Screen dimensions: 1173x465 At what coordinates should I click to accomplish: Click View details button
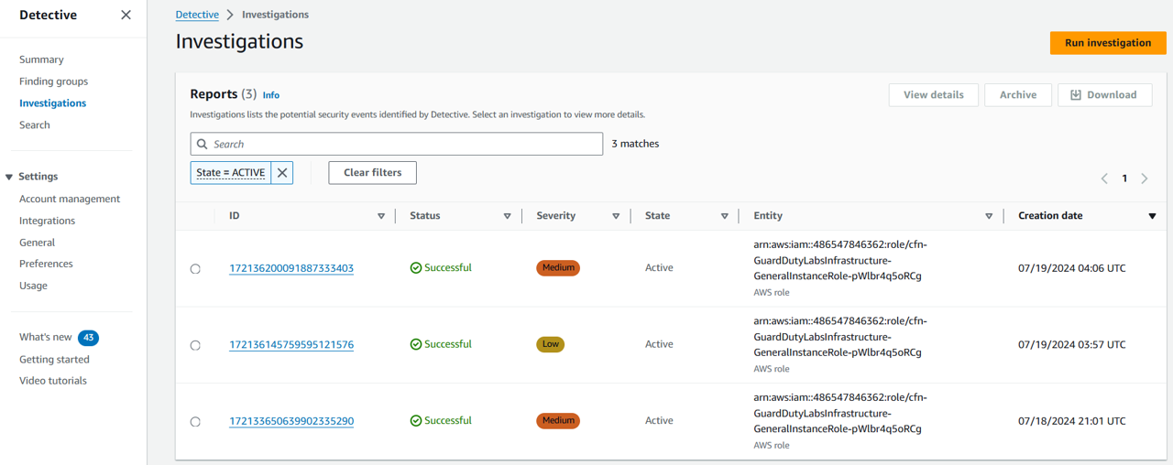[x=933, y=95]
